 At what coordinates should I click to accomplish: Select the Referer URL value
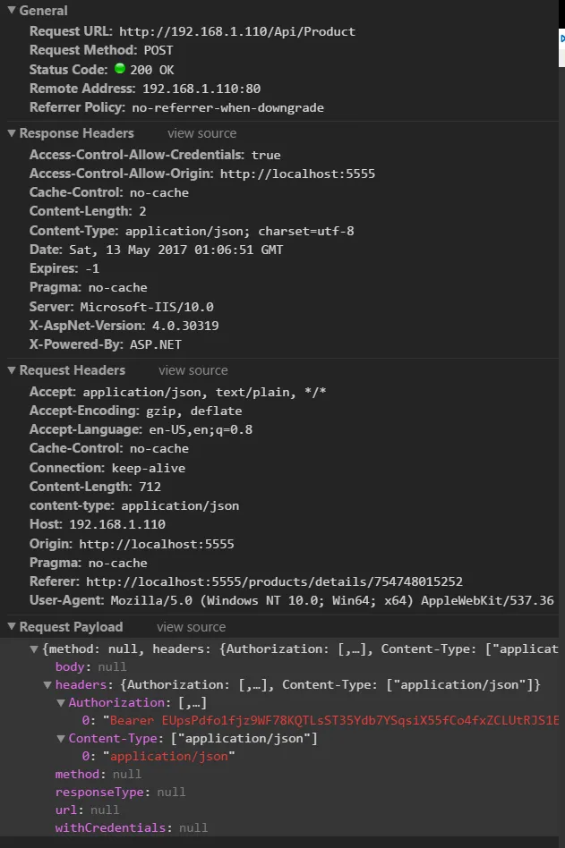274,581
